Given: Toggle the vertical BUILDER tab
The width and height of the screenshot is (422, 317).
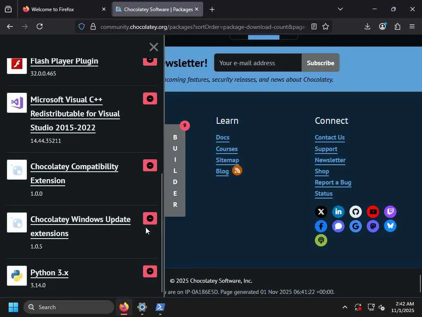Looking at the screenshot, I should [x=175, y=170].
